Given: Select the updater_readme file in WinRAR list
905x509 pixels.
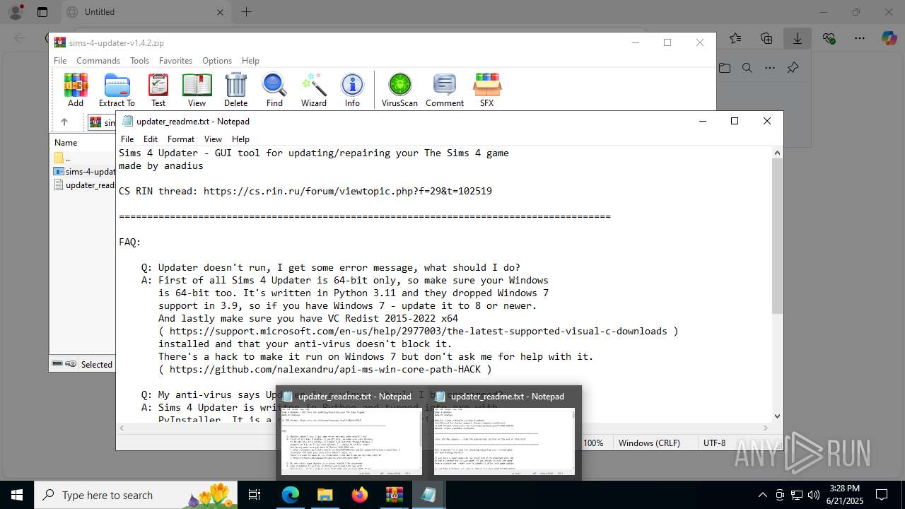Looking at the screenshot, I should tap(84, 185).
